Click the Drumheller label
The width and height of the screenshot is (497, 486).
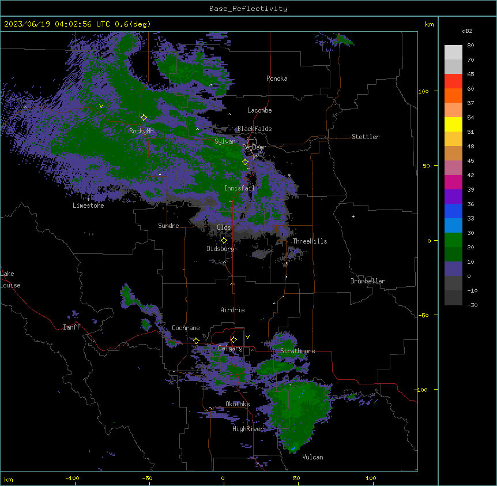[368, 281]
